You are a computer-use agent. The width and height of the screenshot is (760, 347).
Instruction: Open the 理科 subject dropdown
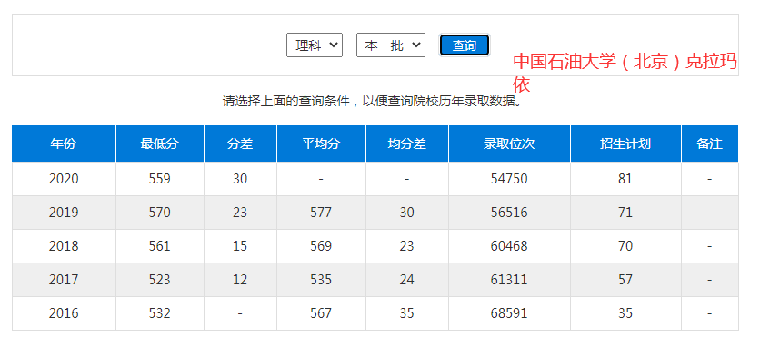(x=314, y=45)
